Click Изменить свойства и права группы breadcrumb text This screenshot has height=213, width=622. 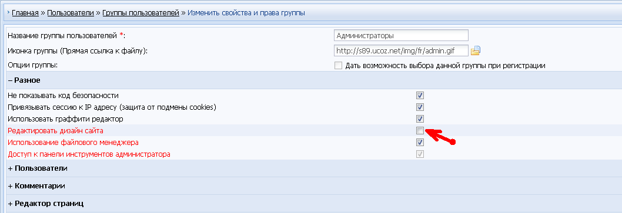coord(246,13)
